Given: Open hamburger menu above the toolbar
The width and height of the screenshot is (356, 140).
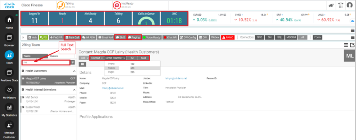Looking at the screenshot, I should click(353, 30).
